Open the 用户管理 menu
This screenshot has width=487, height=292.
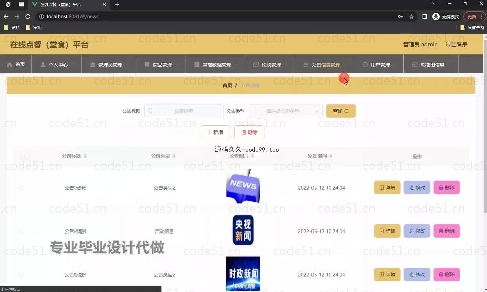[378, 64]
